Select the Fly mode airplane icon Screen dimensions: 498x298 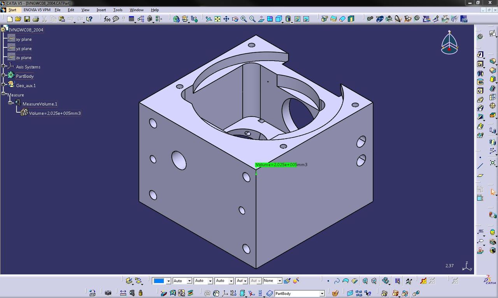click(209, 19)
